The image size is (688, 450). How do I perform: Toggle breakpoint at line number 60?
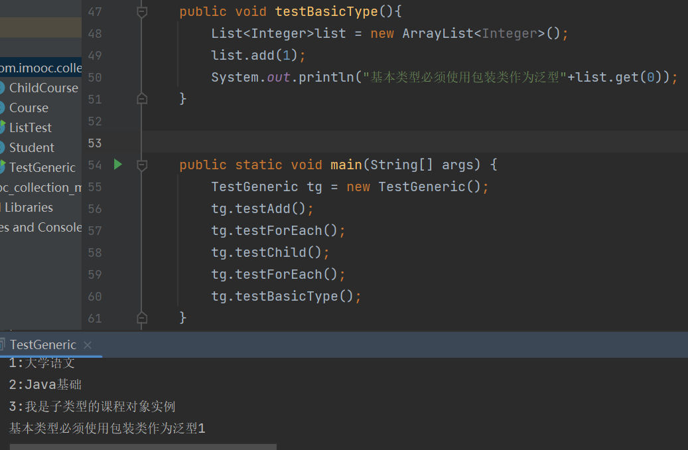click(94, 297)
